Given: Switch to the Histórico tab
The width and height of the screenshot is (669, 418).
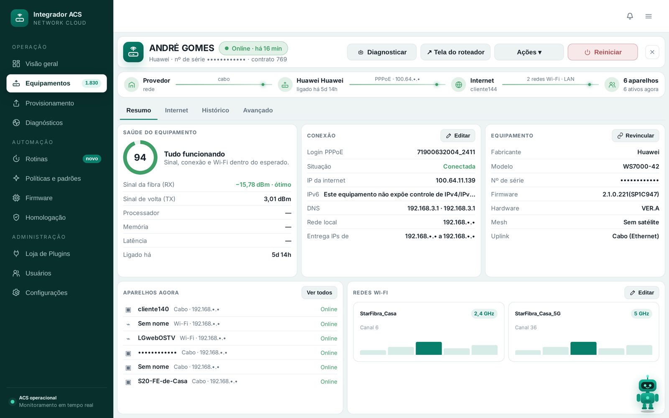Looking at the screenshot, I should coord(215,110).
